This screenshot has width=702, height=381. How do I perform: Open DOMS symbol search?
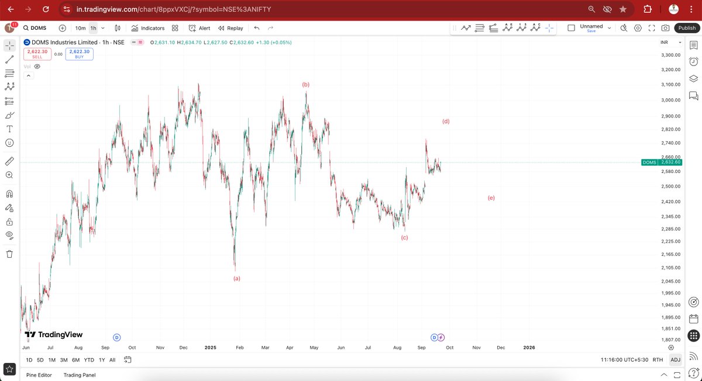35,28
